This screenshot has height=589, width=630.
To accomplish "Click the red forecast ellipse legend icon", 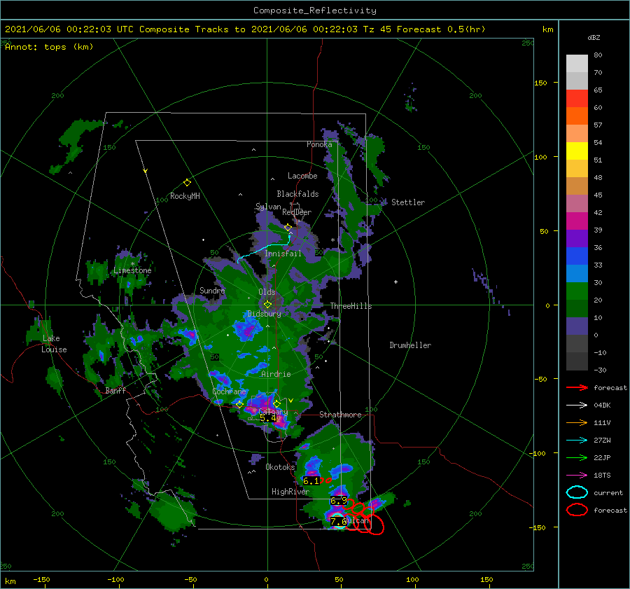I will [x=577, y=510].
